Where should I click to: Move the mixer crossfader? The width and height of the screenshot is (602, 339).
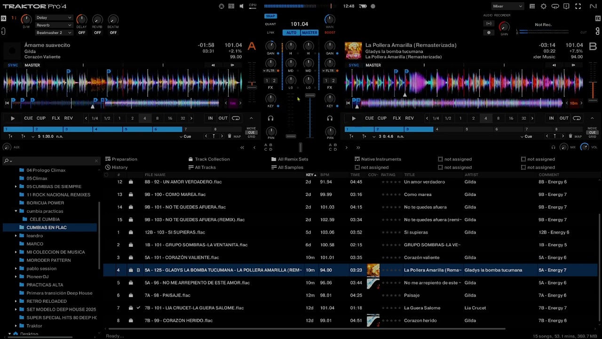pos(300,148)
